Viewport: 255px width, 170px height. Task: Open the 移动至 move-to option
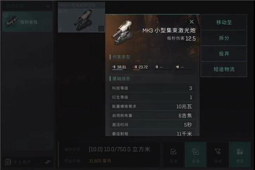[x=224, y=22]
